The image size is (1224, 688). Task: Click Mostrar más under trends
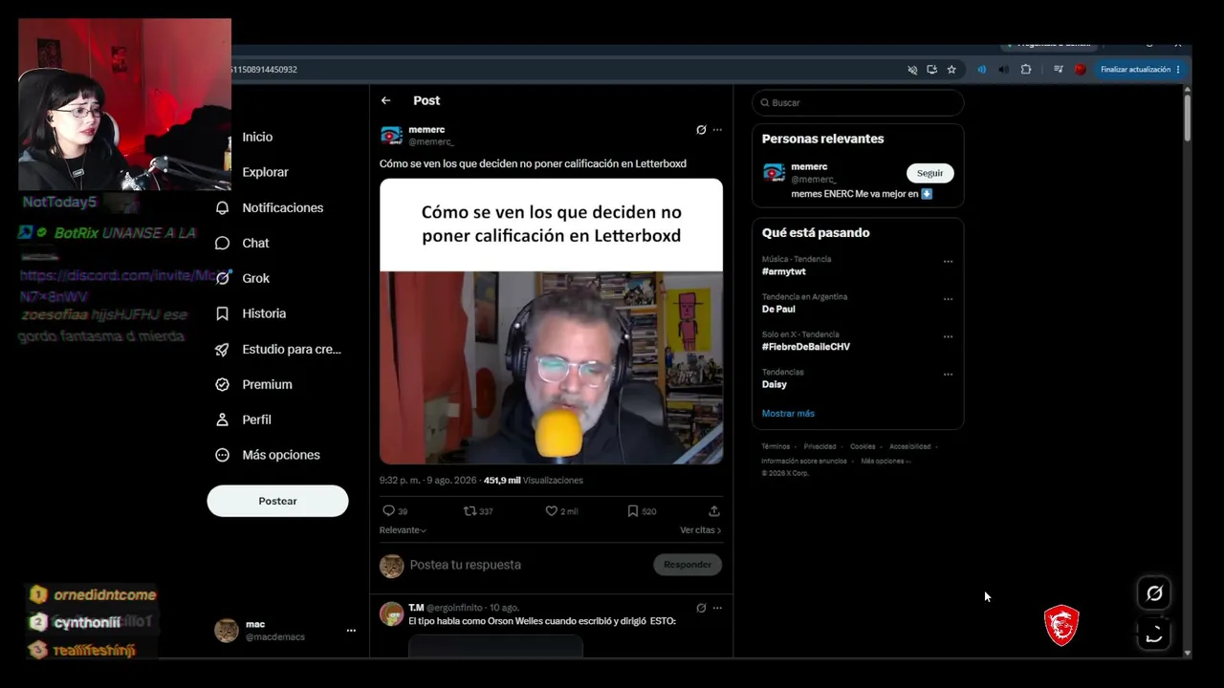click(x=788, y=414)
